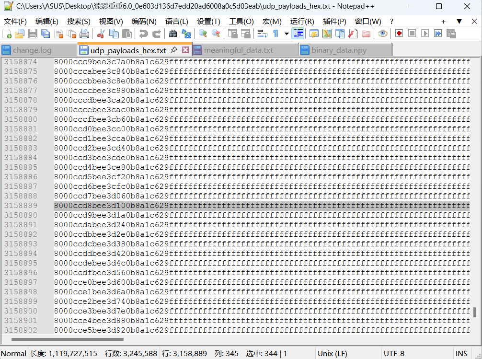Toggle Show All Characters pilcrow icon
482x359 pixels.
(x=276, y=34)
